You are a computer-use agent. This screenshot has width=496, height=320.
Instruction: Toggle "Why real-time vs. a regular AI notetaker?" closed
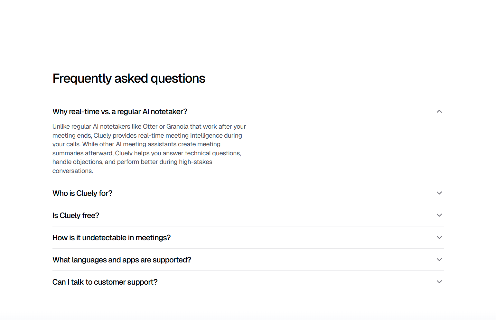point(120,111)
